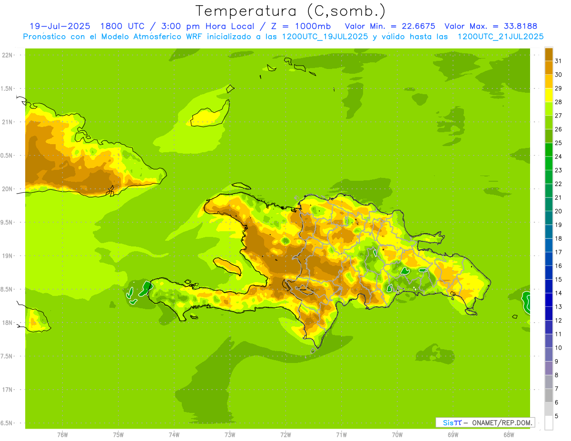
Task: Click the '73W' longitude axis label
Action: 230,434
